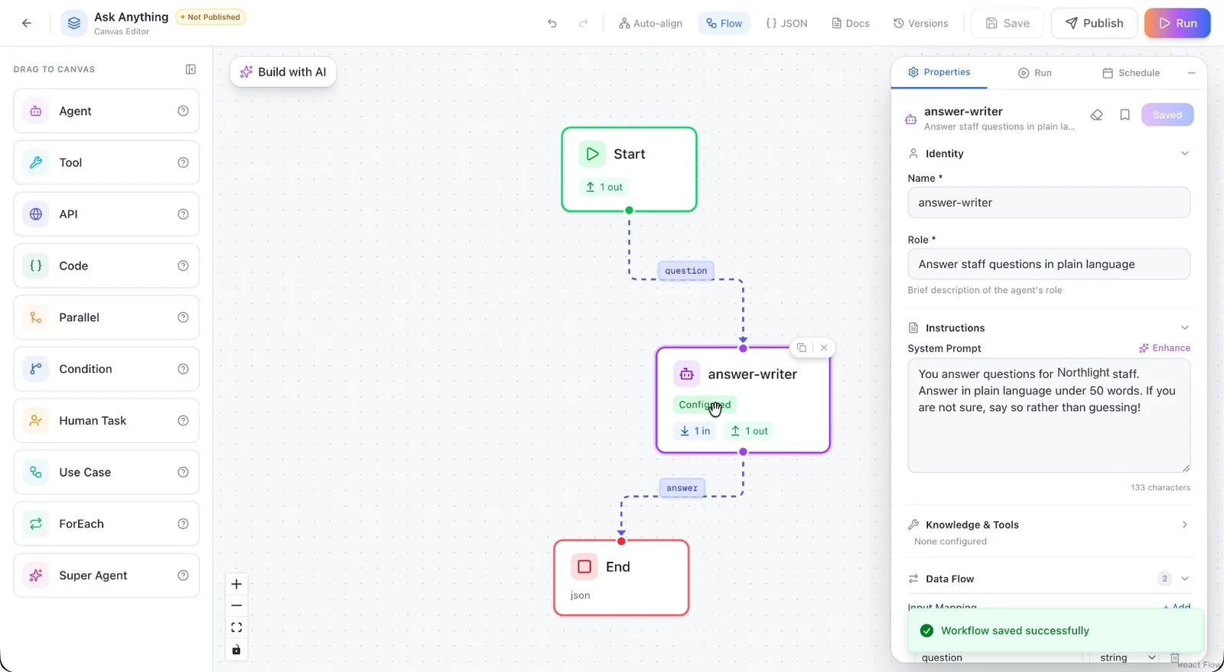
Task: Open the Docs panel
Action: [851, 23]
